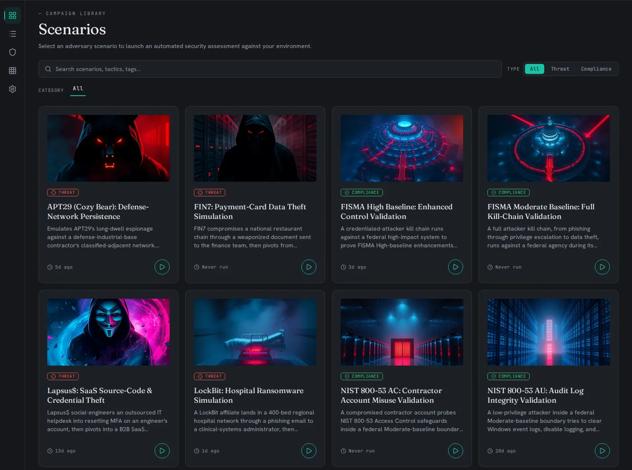Click the COMPLIANCE badge on NIST AU card
Screen dimensions: 632x470
tap(508, 376)
